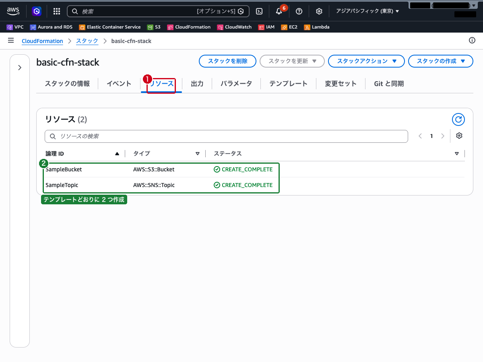
Task: Sort by タイプ column
Action: [x=166, y=153]
